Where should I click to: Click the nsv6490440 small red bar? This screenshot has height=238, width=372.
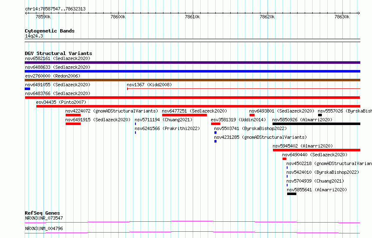pos(285,159)
